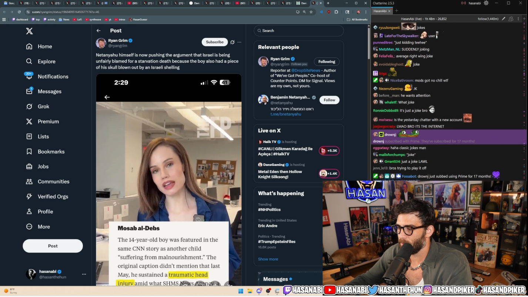Expand the More menu in the sidebar
Image resolution: width=528 pixels, height=297 pixels.
(x=38, y=227)
